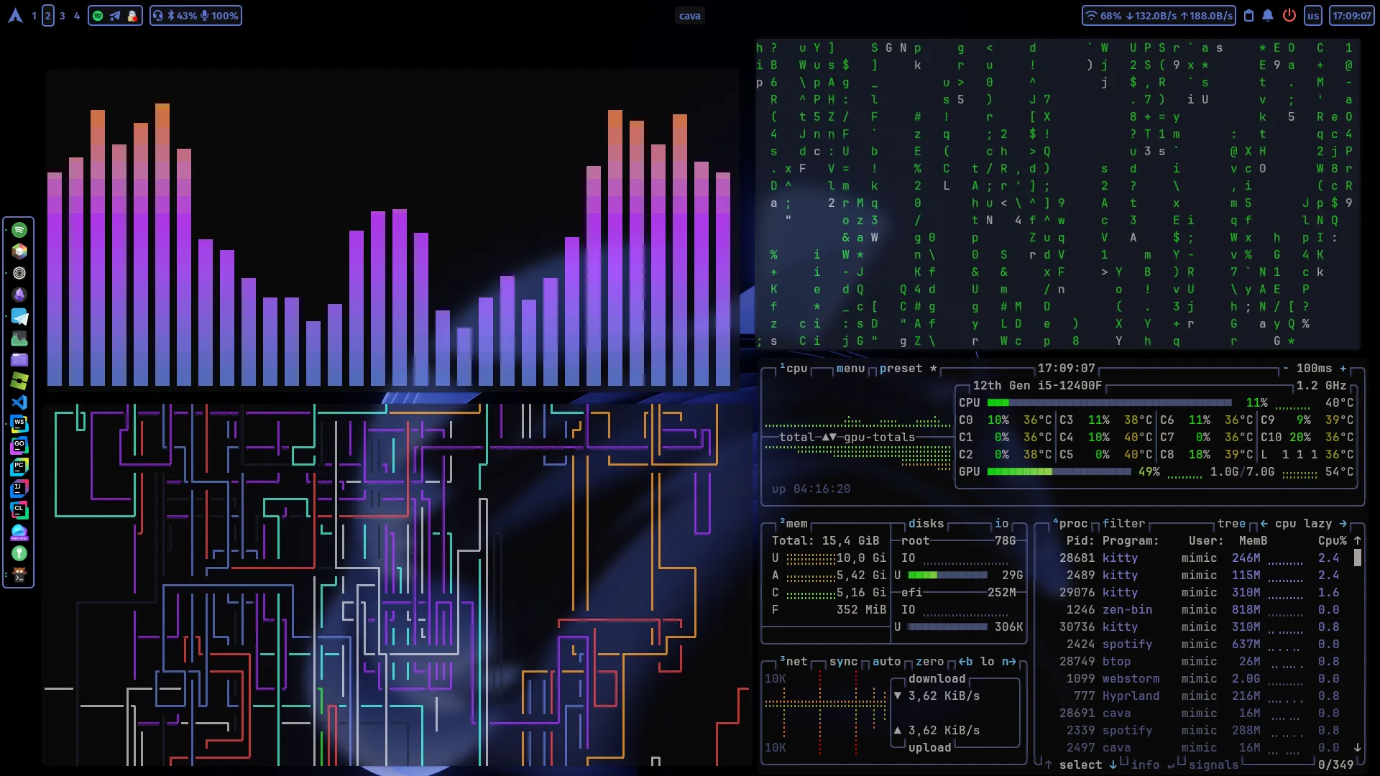
Task: Select process 28681 kitty row
Action: pos(1199,558)
